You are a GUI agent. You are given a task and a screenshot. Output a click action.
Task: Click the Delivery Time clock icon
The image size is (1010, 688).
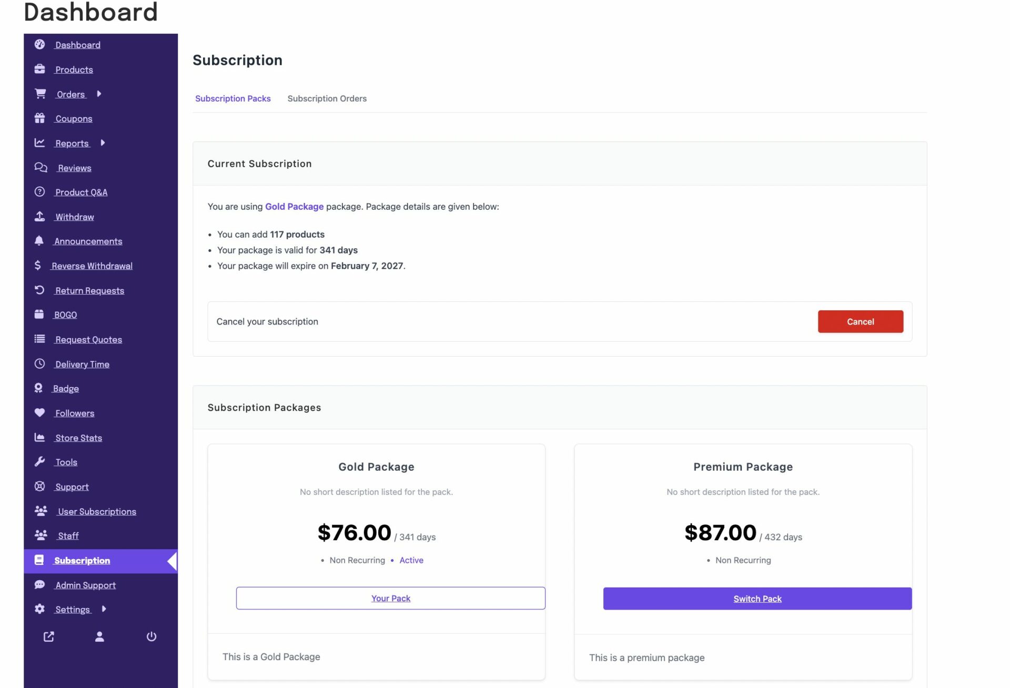(x=39, y=364)
